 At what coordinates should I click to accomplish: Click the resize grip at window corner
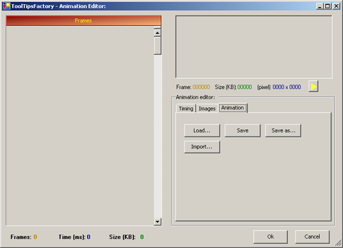(x=338, y=243)
